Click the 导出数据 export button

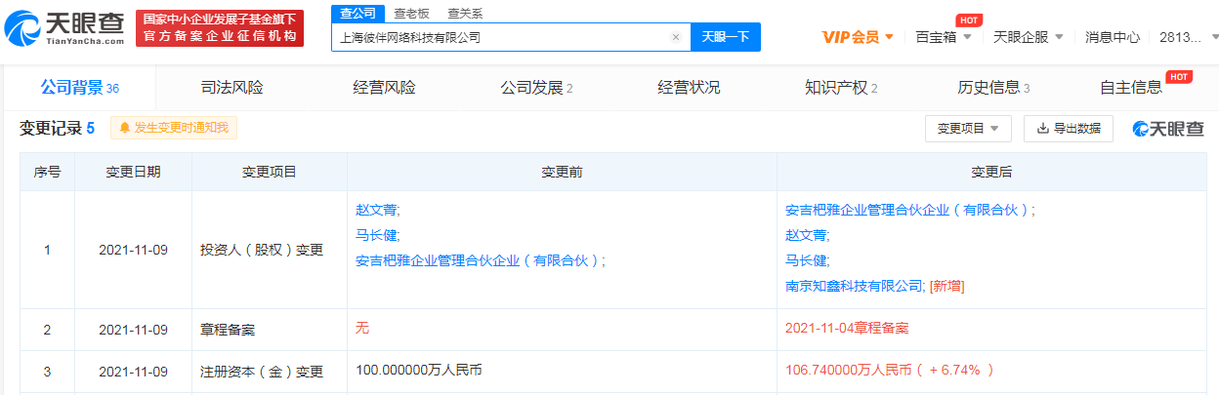click(x=1069, y=128)
